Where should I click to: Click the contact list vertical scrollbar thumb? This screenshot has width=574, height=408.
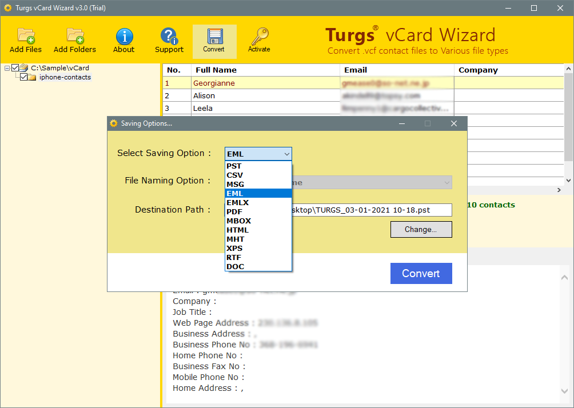point(568,117)
